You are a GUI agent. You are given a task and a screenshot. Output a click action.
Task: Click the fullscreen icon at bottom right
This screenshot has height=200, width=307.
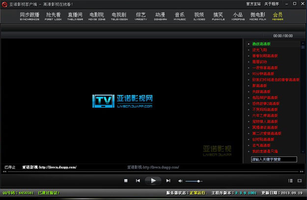click(x=300, y=181)
